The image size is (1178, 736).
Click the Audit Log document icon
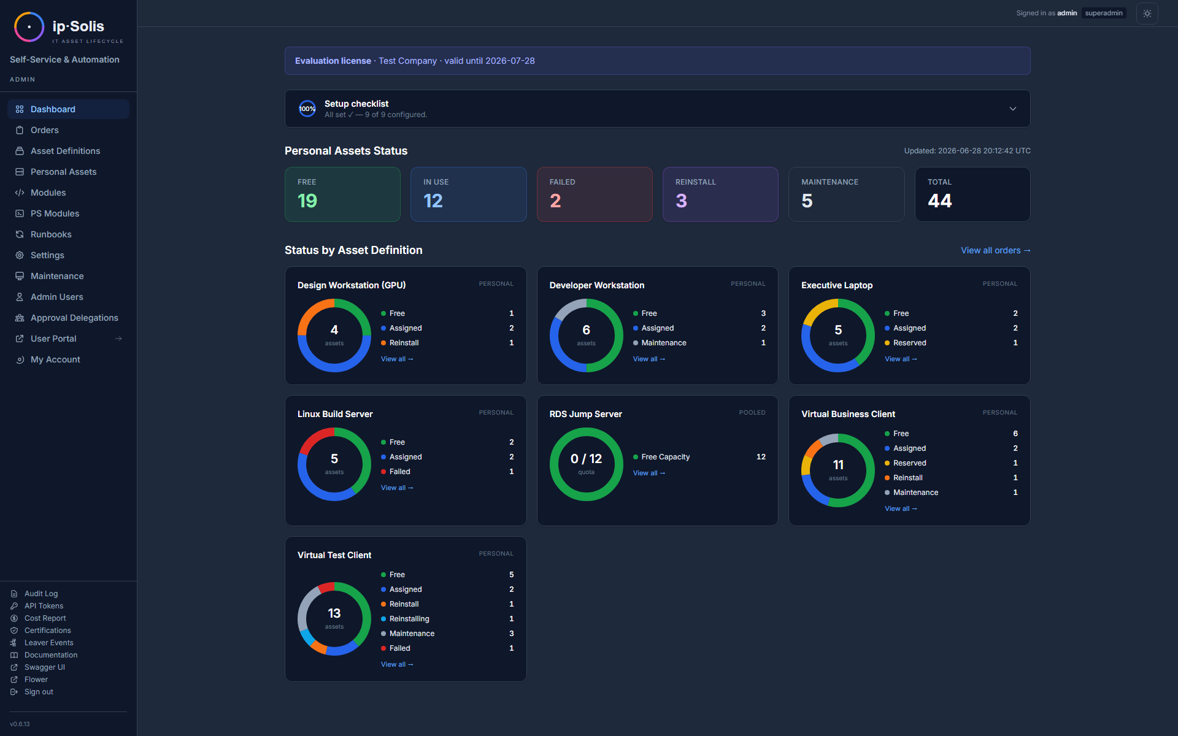click(14, 594)
